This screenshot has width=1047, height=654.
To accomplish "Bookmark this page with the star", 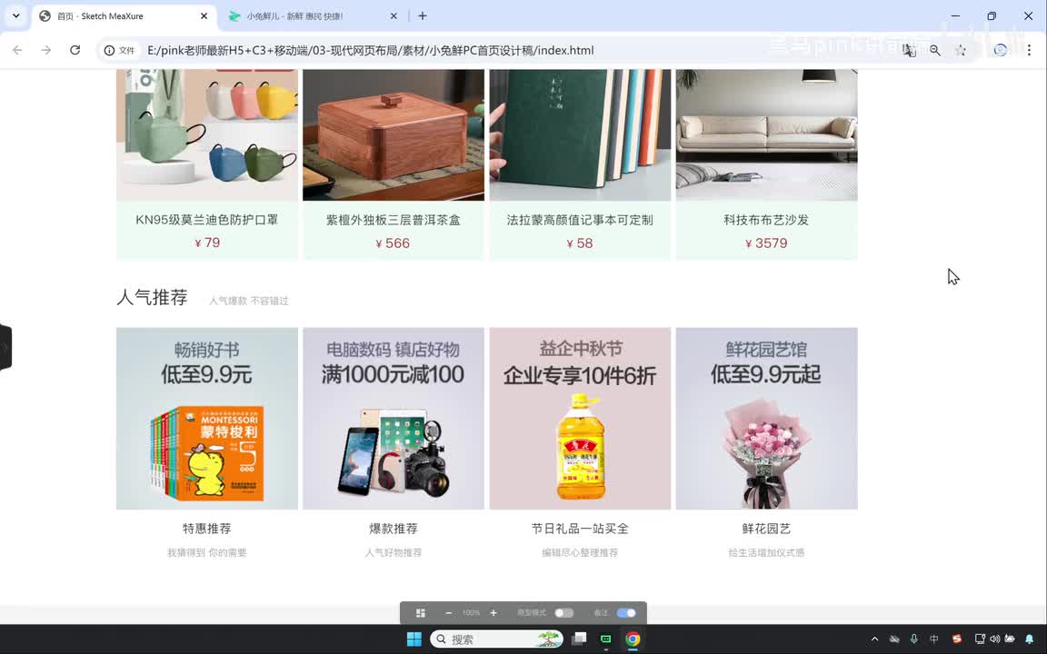I will (960, 50).
